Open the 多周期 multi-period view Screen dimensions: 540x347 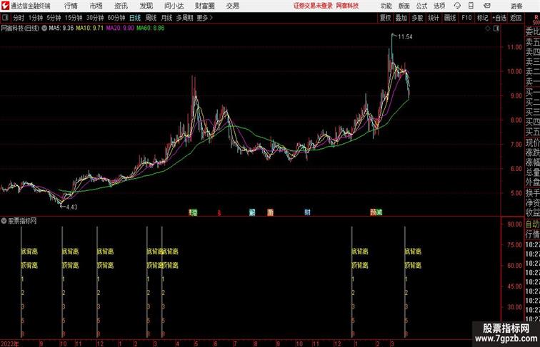coord(184,18)
